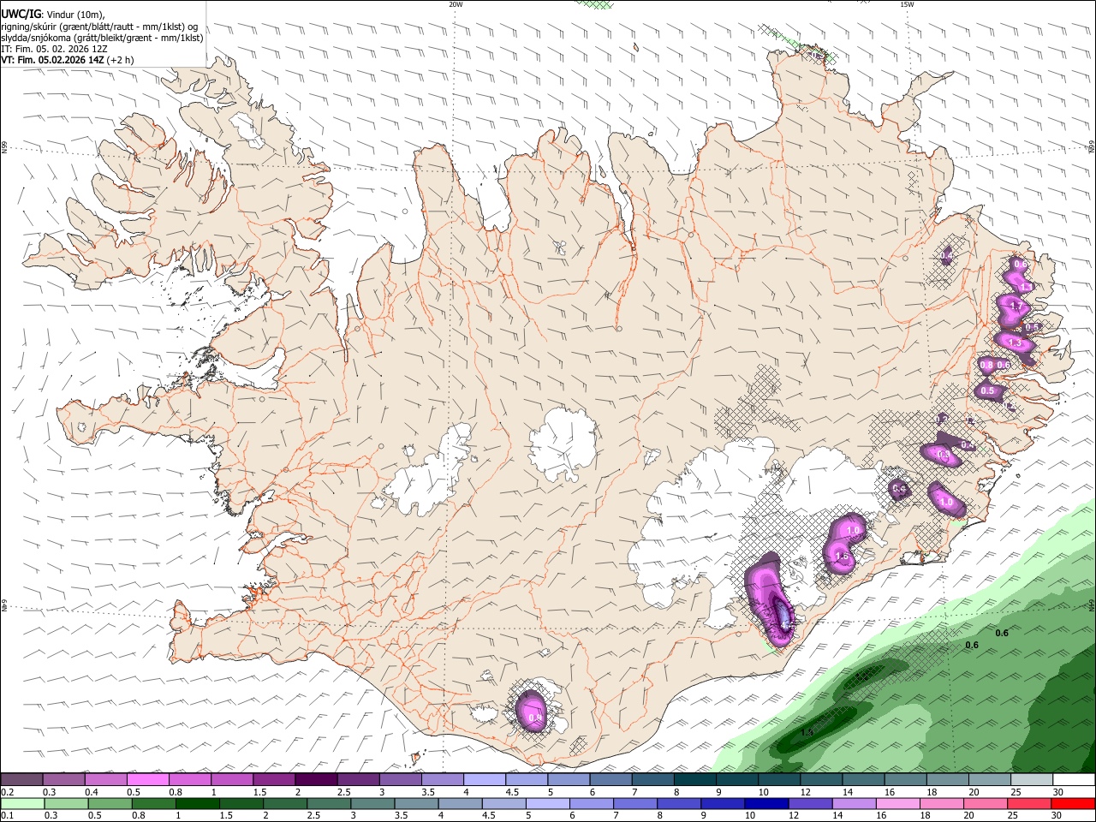
Task: Select the bright pink 0.5–0.8 snow legend swatch
Action: [x=147, y=780]
